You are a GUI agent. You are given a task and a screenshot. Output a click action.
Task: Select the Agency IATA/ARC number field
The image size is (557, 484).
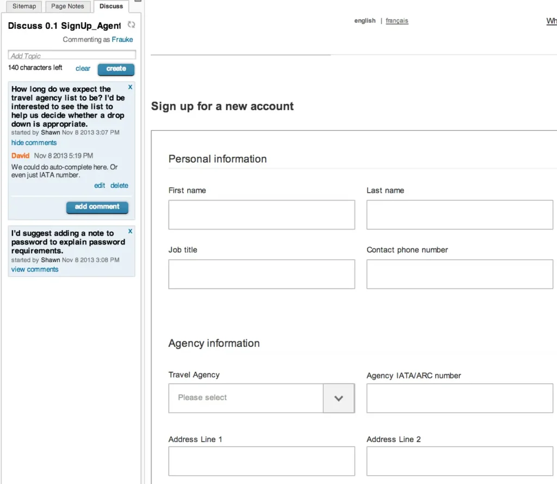click(460, 399)
